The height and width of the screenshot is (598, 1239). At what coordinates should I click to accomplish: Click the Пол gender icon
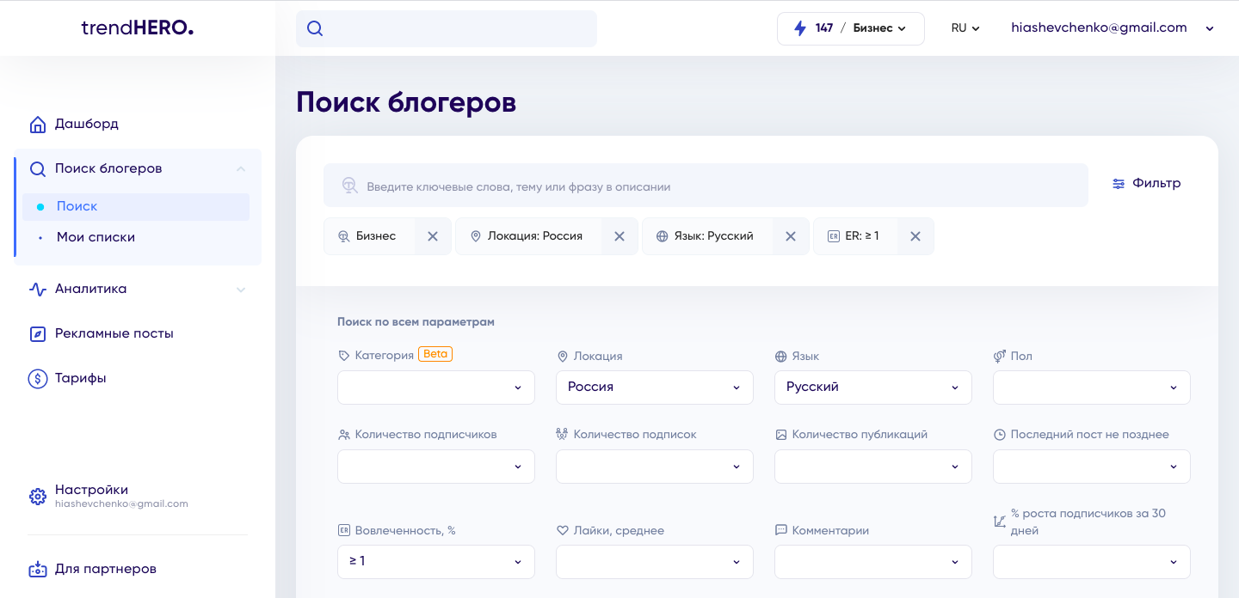click(1000, 357)
